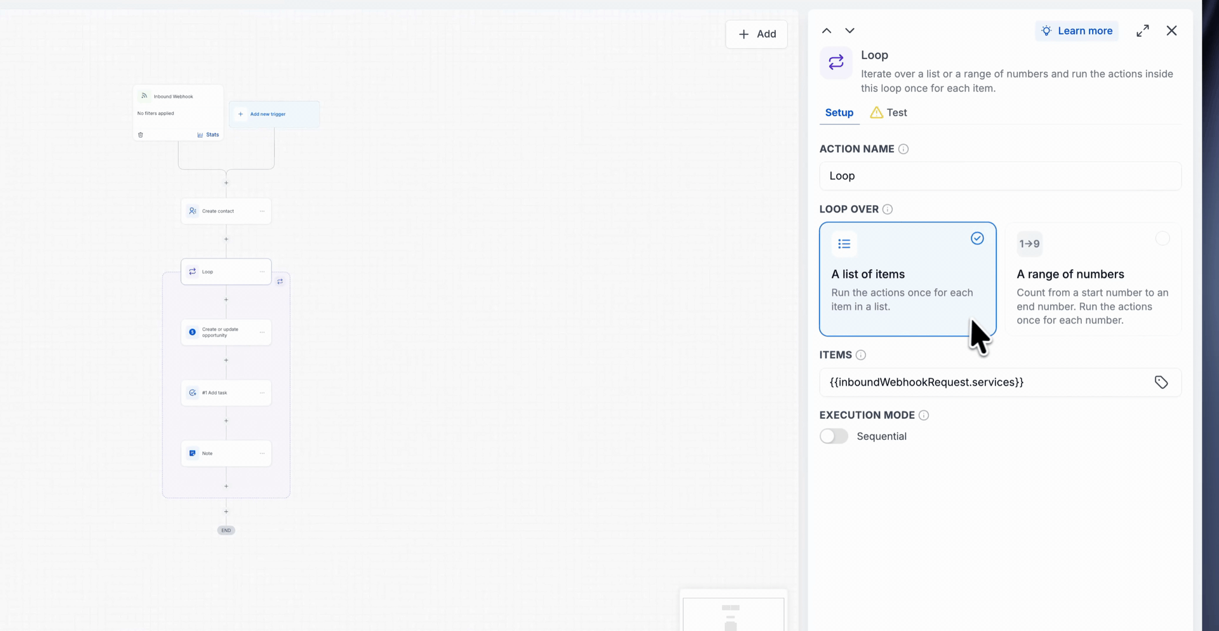
Task: Click the loop-back icon beside the Loop node
Action: [x=280, y=281]
